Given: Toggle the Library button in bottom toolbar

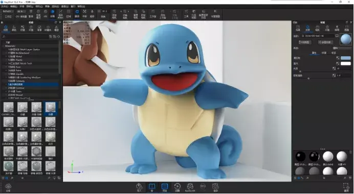Looking at the screenshot, I should pyautogui.click(x=152, y=187).
